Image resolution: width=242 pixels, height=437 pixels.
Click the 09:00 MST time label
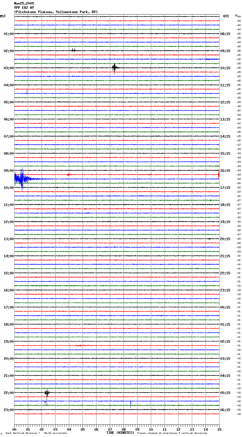[x=9, y=171]
